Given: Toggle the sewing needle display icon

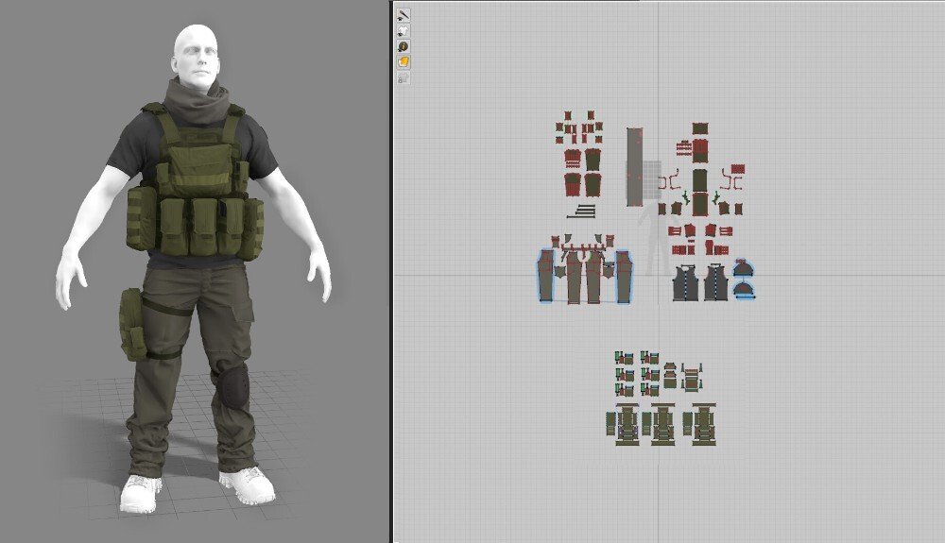Looking at the screenshot, I should point(404,15).
